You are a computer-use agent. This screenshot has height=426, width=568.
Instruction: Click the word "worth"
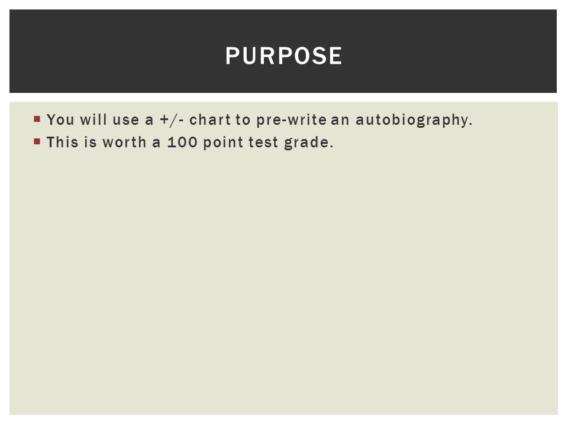click(x=124, y=143)
